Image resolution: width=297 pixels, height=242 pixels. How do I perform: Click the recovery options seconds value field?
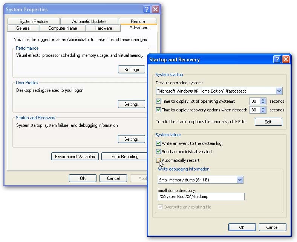[x=255, y=110]
